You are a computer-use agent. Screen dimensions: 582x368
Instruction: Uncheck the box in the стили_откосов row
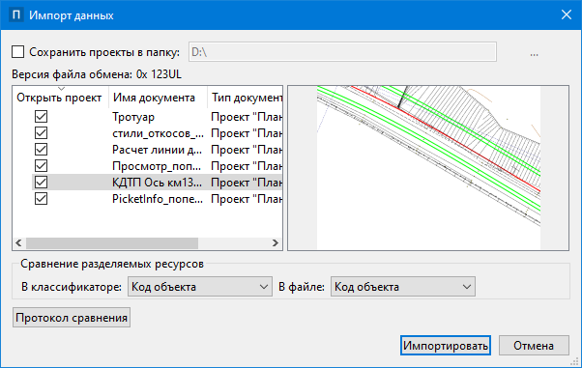point(41,132)
